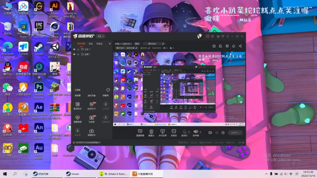Switch to the second scene tab
Viewport: 317px width, 178px height.
[x=91, y=44]
